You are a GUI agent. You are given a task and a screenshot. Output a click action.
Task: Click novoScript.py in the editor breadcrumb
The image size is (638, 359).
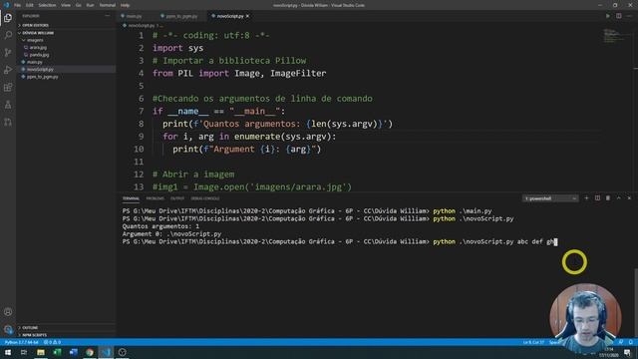pos(141,25)
